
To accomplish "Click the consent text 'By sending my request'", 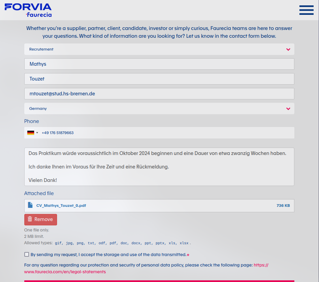I will (x=108, y=254).
